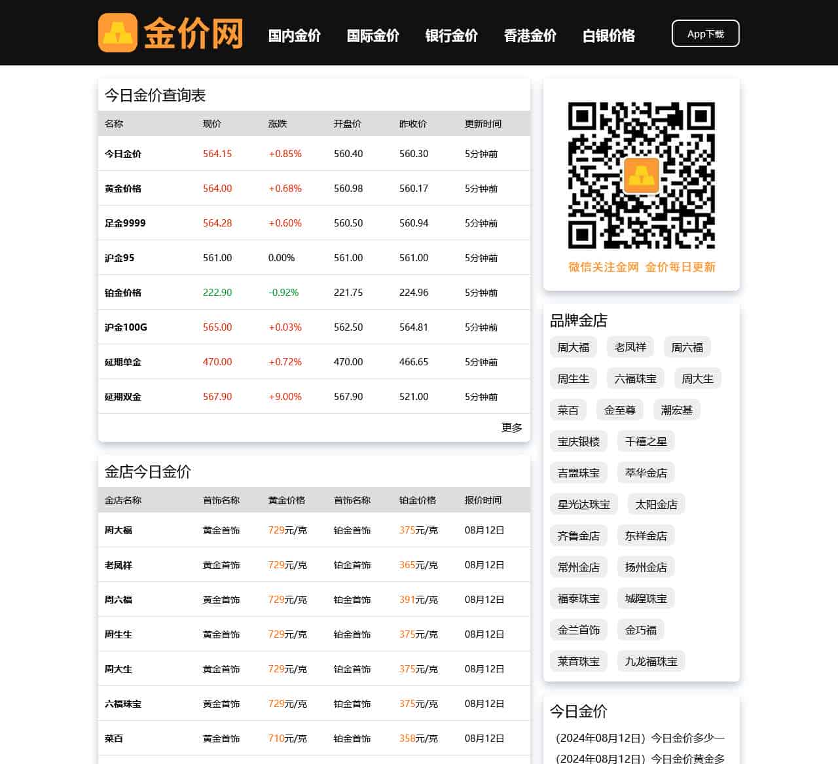Select the 吉盟珠宝 brand tag
The height and width of the screenshot is (764, 838).
[x=579, y=473]
